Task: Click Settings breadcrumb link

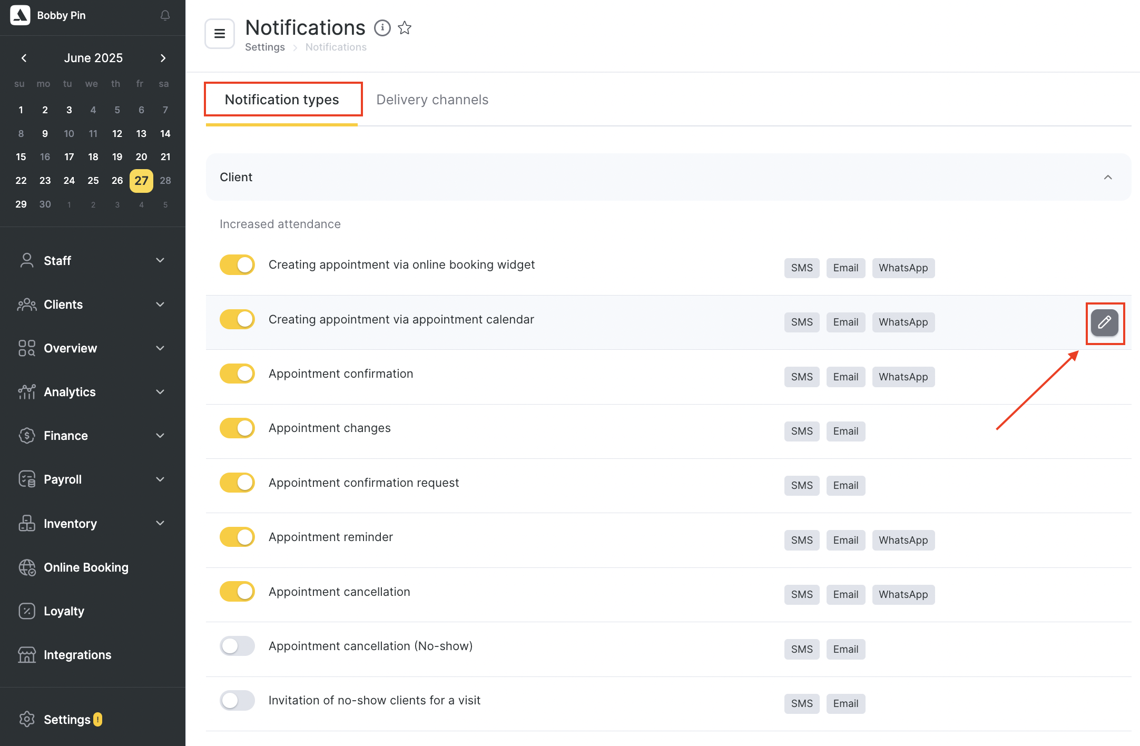Action: click(x=265, y=47)
